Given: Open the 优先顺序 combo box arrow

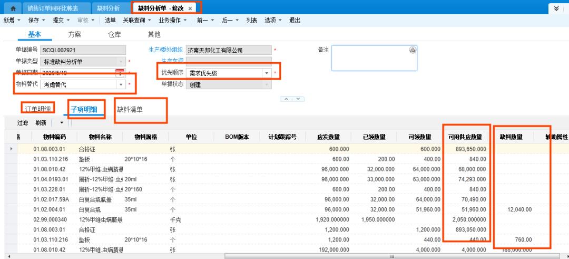Looking at the screenshot, I should pyautogui.click(x=267, y=73).
